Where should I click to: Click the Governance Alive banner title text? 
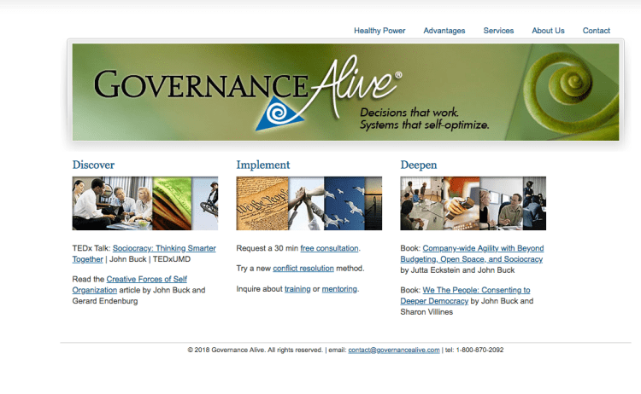pyautogui.click(x=201, y=85)
